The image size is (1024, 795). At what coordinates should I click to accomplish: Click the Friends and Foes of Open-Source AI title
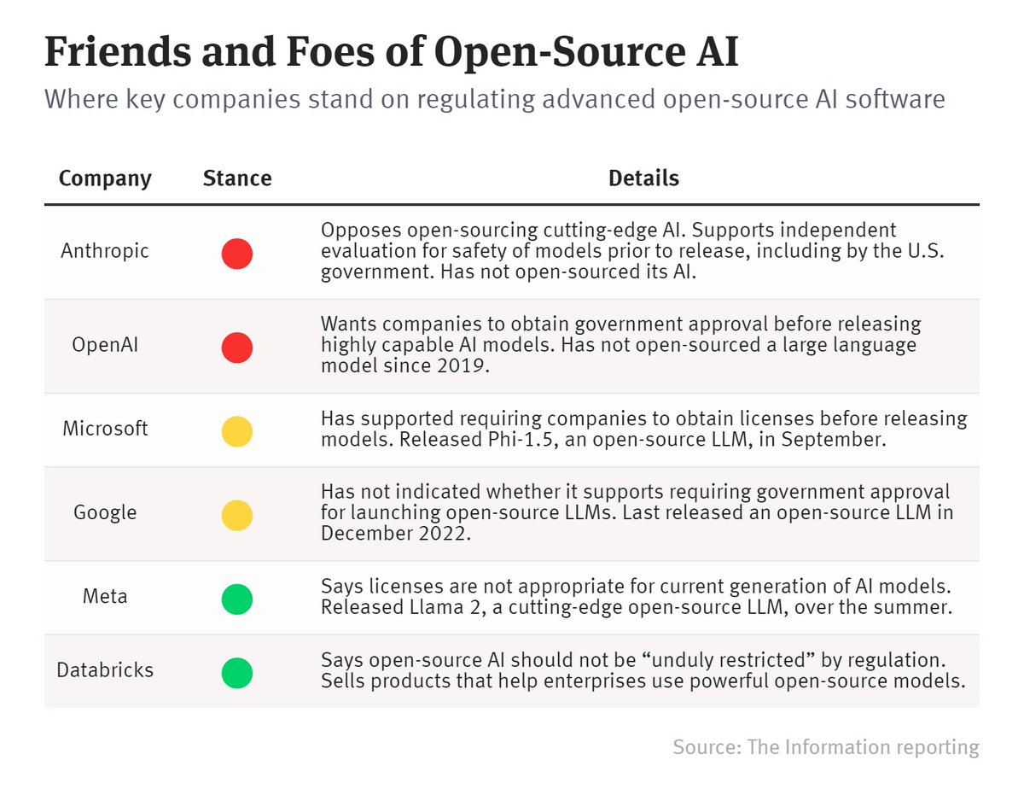[392, 53]
